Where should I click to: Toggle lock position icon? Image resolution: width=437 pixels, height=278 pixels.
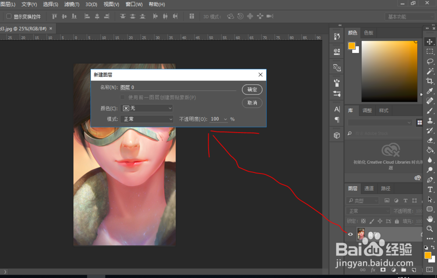pyautogui.click(x=380, y=221)
